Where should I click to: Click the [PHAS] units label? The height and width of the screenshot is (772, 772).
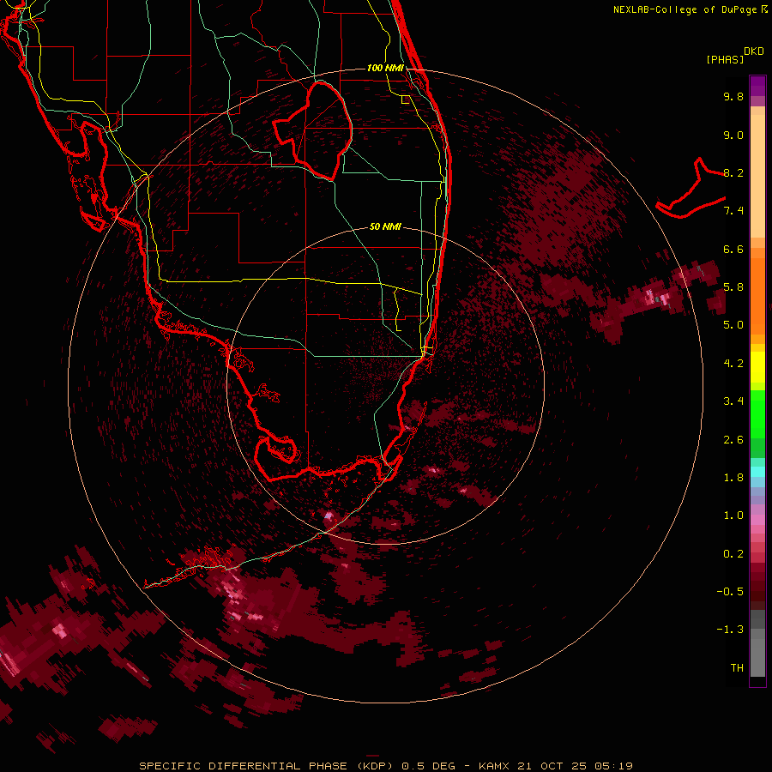click(725, 59)
